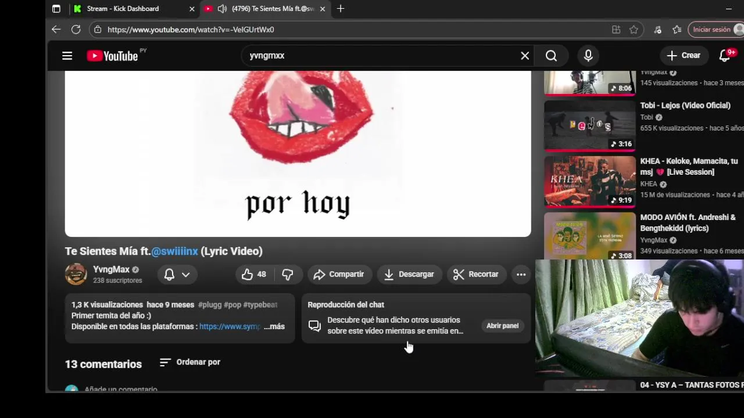Click chat replay bubble icon
744x418 pixels.
[x=314, y=326]
